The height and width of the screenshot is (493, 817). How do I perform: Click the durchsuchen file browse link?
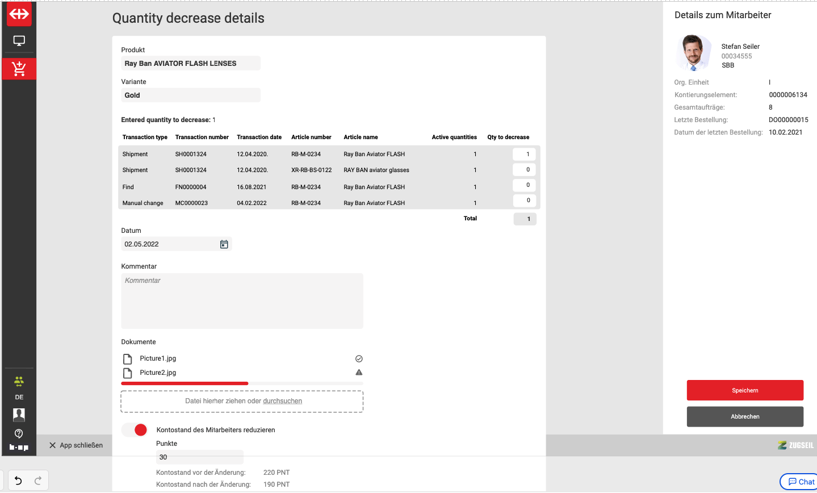[282, 401]
